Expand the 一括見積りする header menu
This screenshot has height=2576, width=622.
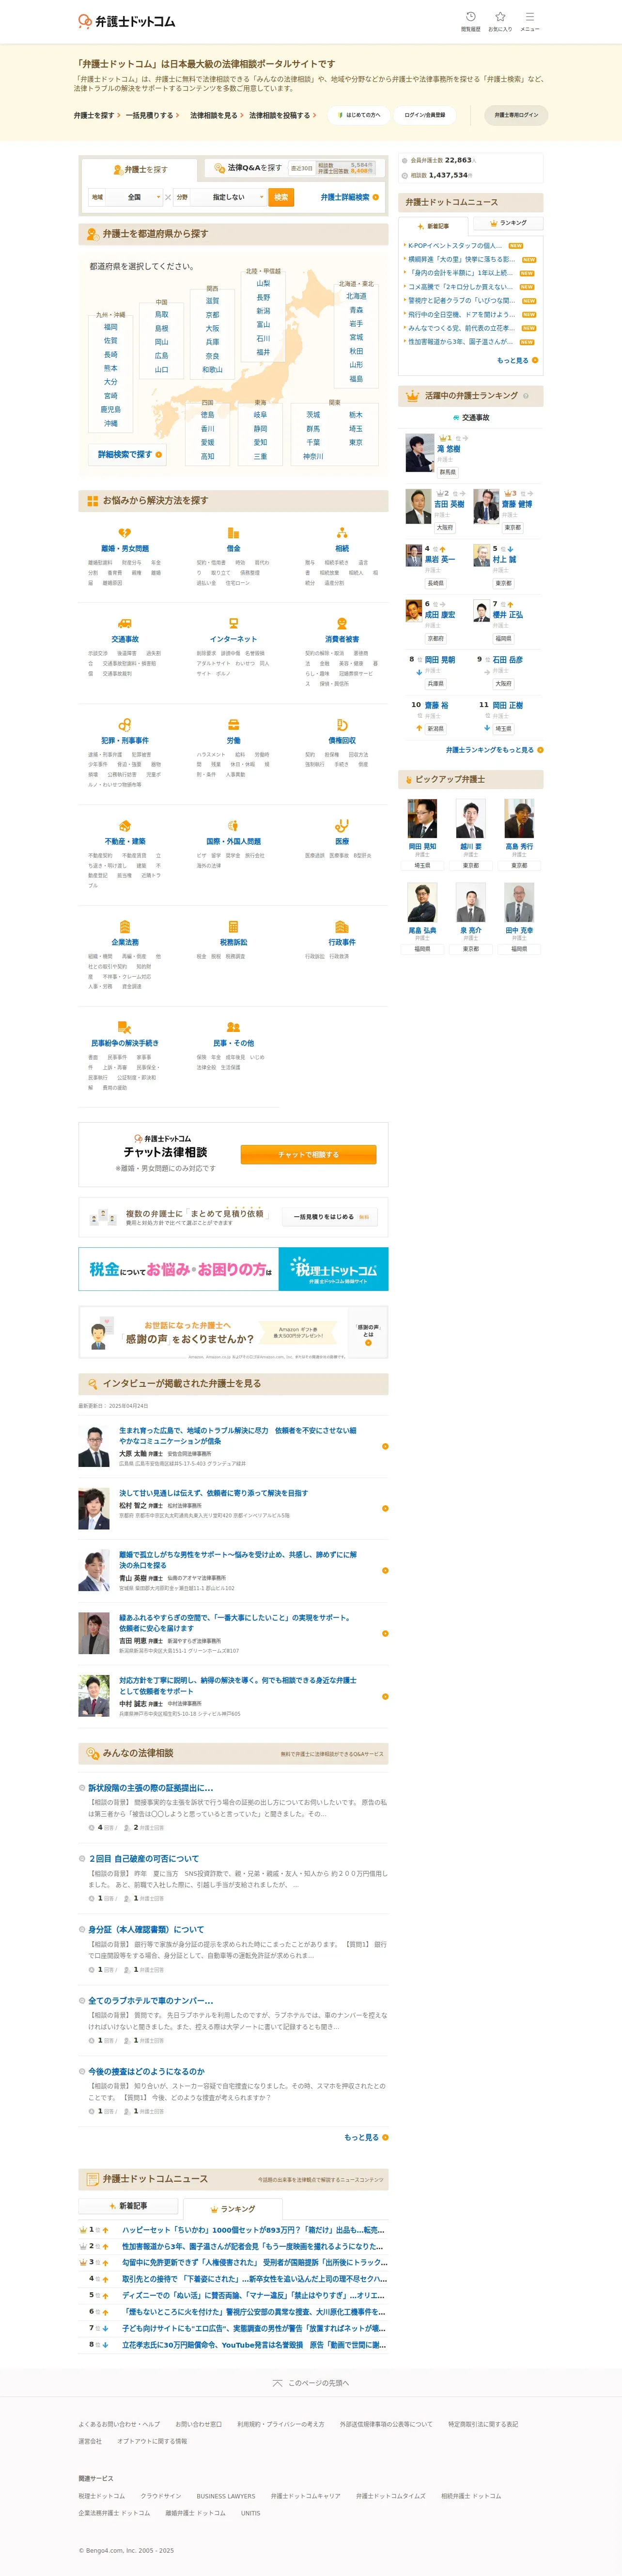(x=153, y=115)
